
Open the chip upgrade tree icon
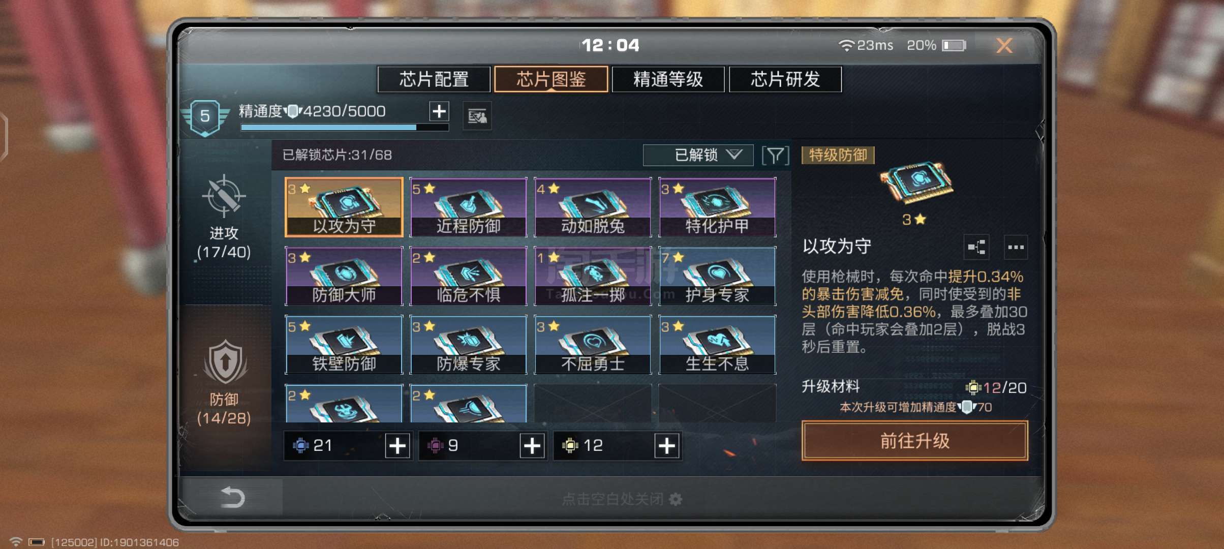976,247
